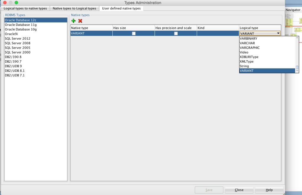Click the Has size column header
The image size is (302, 195).
(134, 28)
